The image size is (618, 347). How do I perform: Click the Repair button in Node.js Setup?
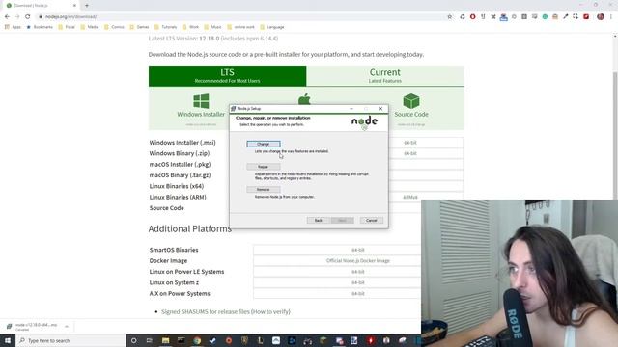[264, 167]
